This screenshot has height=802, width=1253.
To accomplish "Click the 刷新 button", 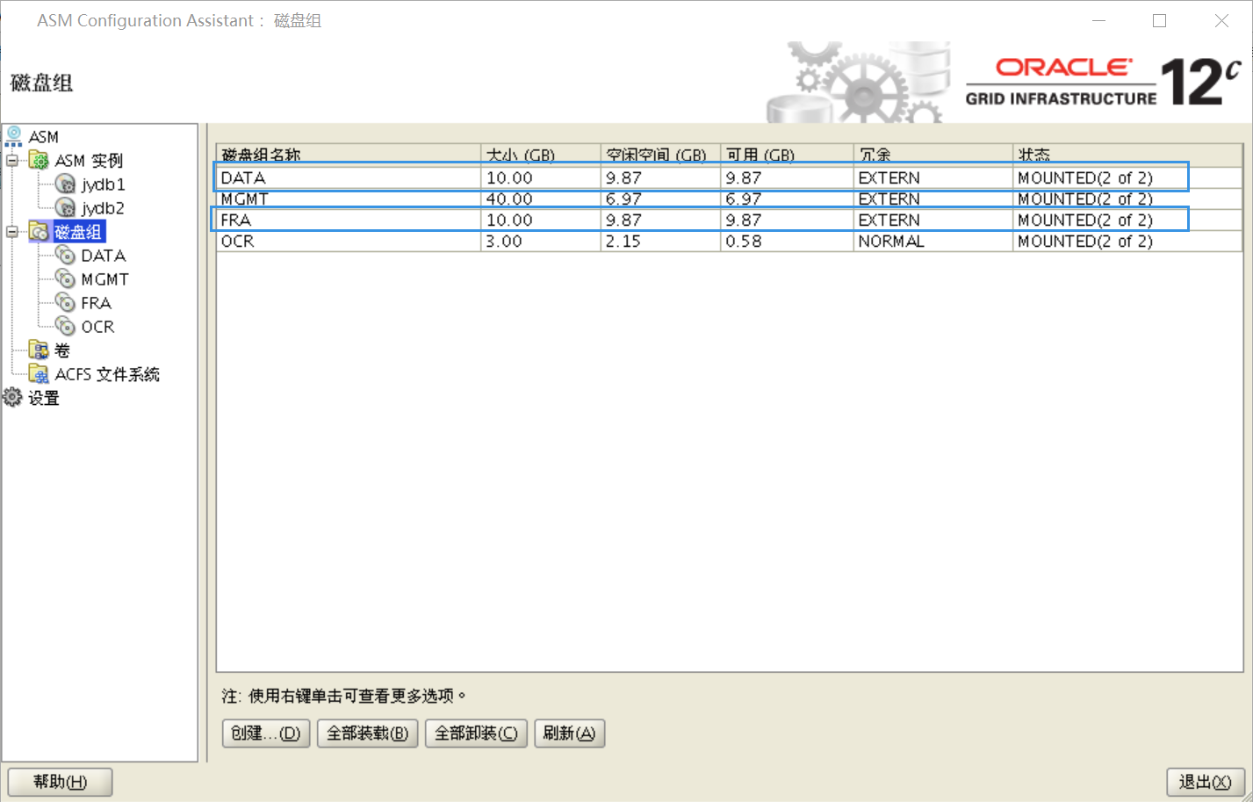I will click(x=569, y=733).
